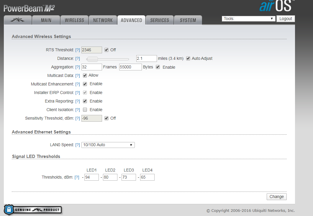Image resolution: width=313 pixels, height=216 pixels.
Task: Click the Advanced Ethernet Settings heading
Action: click(41, 132)
